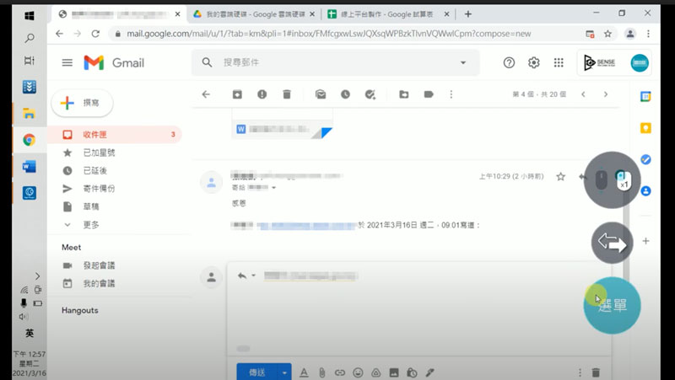The image size is (675, 380).
Task: Move conversation to a folder
Action: click(x=404, y=94)
